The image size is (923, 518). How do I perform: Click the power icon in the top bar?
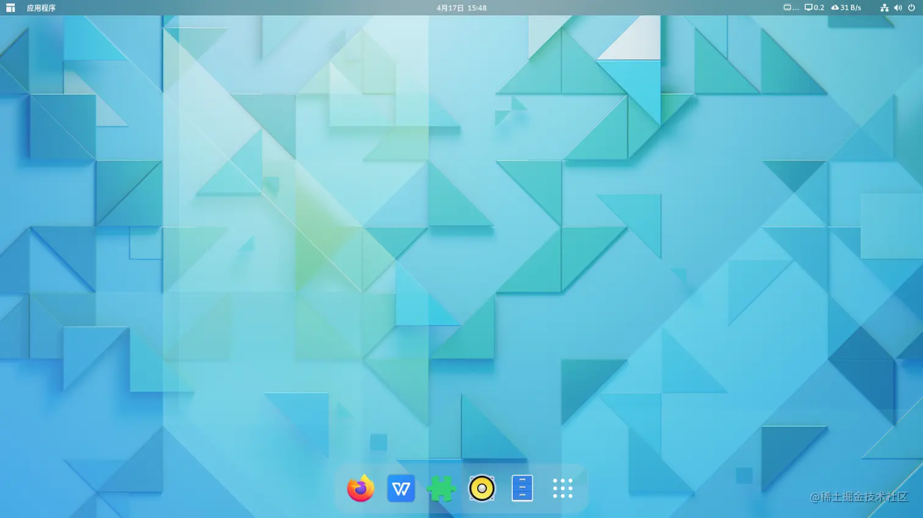pos(913,8)
